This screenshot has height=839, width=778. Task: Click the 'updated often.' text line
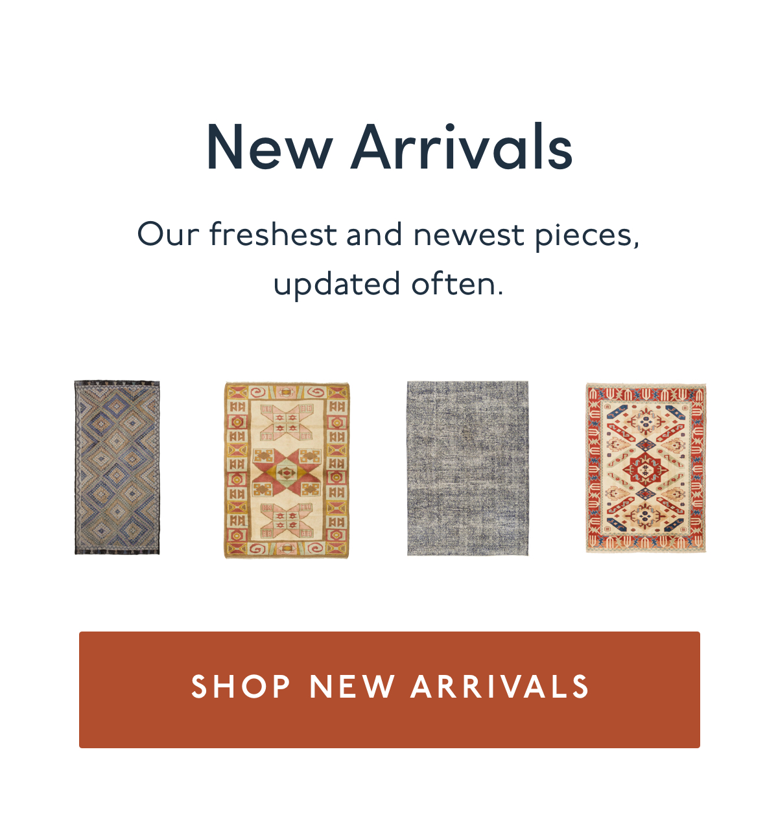388,283
